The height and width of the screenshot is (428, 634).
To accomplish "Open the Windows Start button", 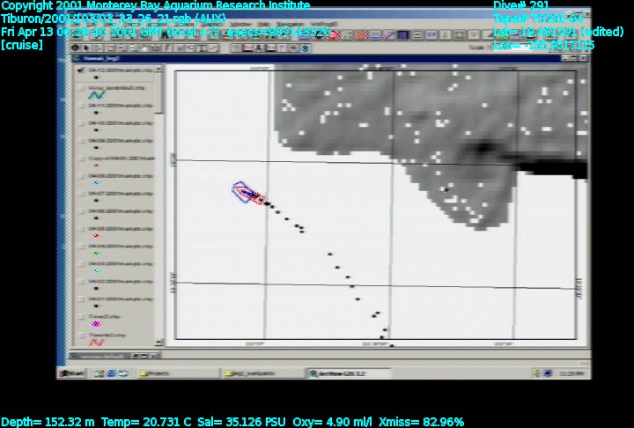I will pyautogui.click(x=76, y=373).
